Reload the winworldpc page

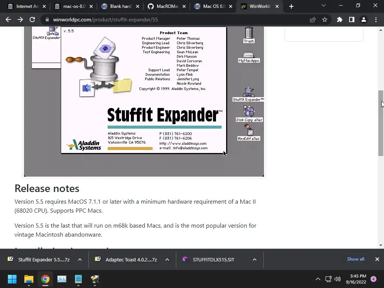[32, 19]
